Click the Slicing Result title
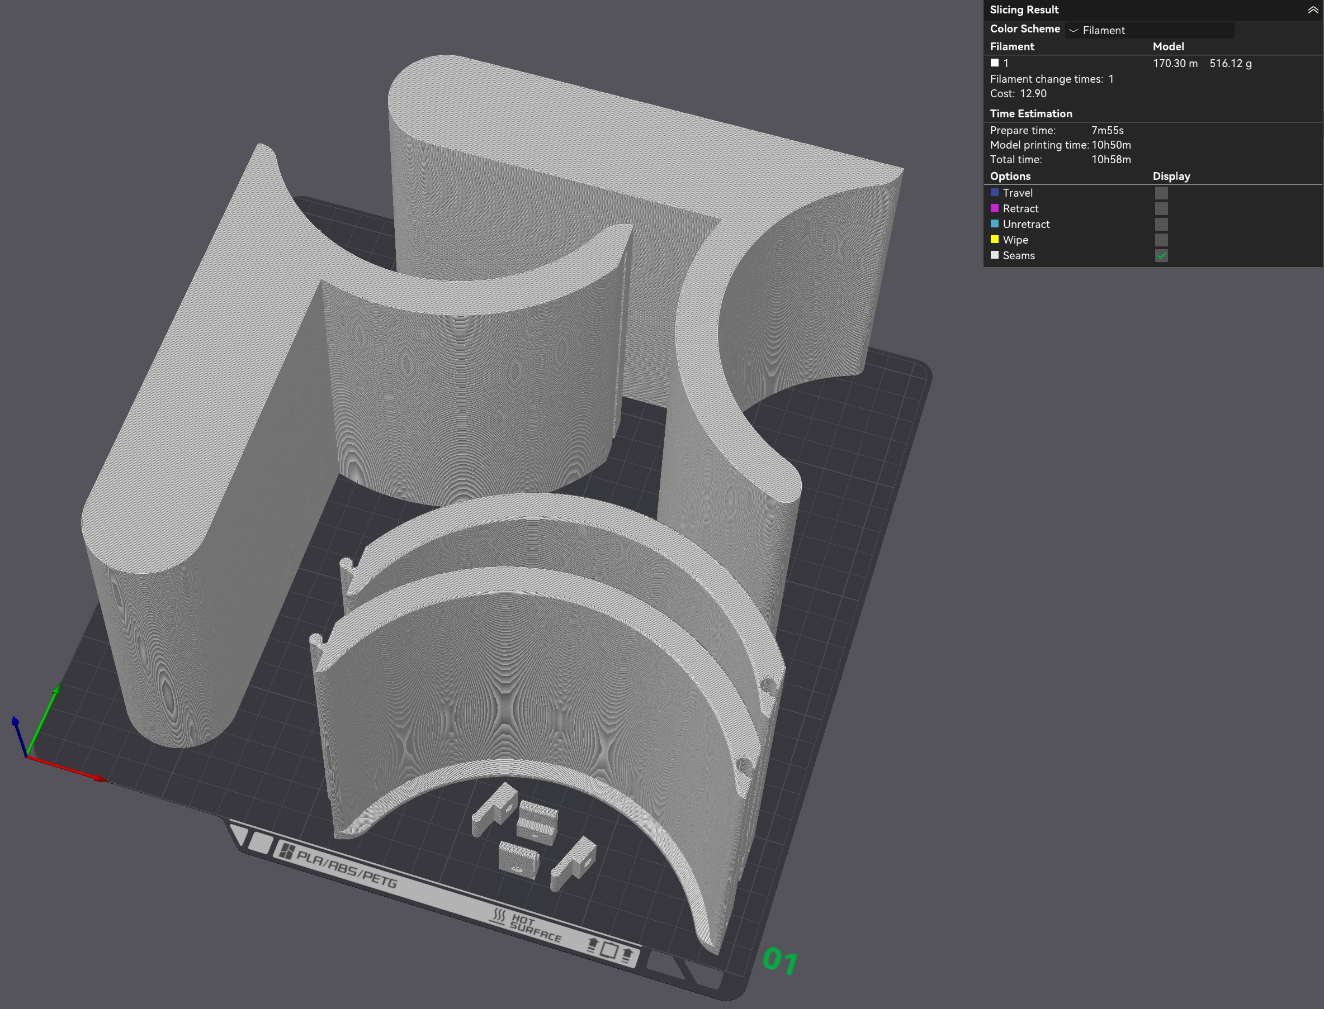The image size is (1324, 1009). point(1024,9)
